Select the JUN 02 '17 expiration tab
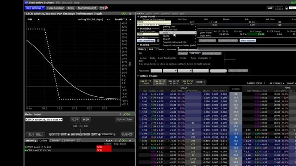The width and height of the screenshot is (296, 166). point(146,82)
